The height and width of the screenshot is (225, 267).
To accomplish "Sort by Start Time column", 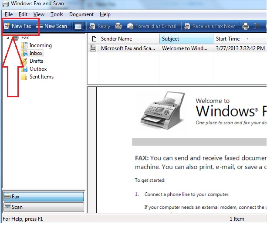I will click(x=240, y=39).
